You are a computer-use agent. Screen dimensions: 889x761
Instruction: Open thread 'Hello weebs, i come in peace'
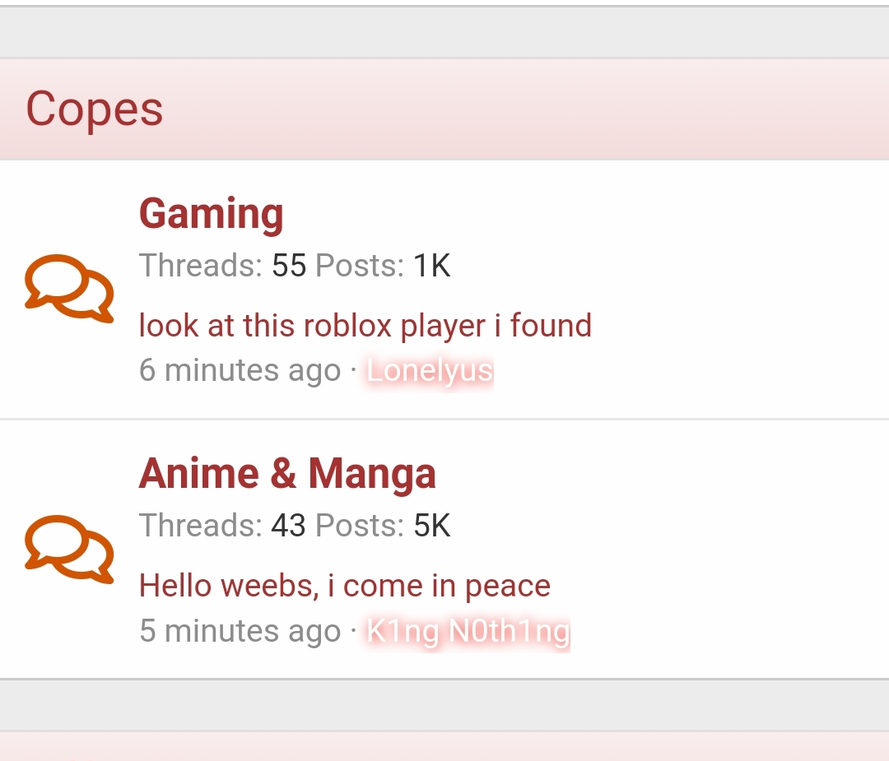[x=344, y=586]
